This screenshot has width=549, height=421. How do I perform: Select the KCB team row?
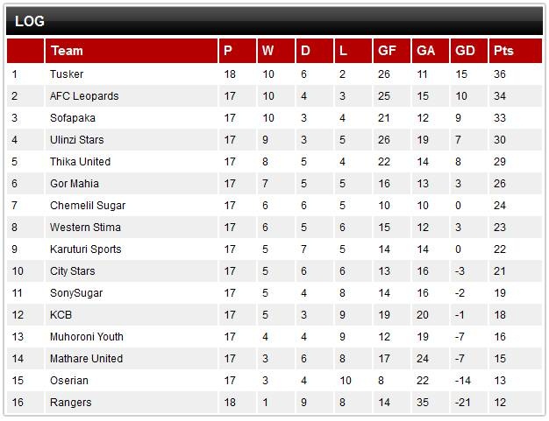tap(274, 315)
